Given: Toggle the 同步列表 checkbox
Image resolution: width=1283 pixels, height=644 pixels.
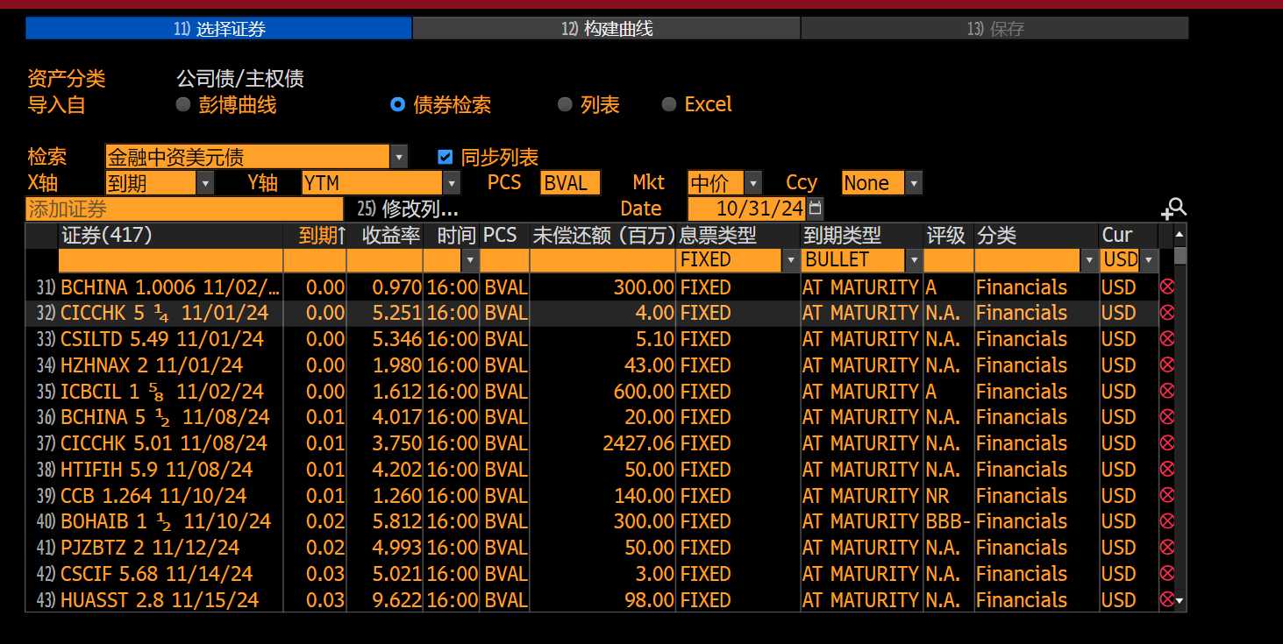Looking at the screenshot, I should (x=445, y=158).
